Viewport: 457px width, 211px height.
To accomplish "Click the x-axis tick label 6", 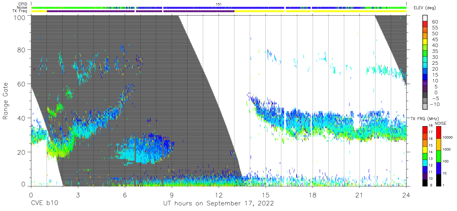I will tap(125, 195).
